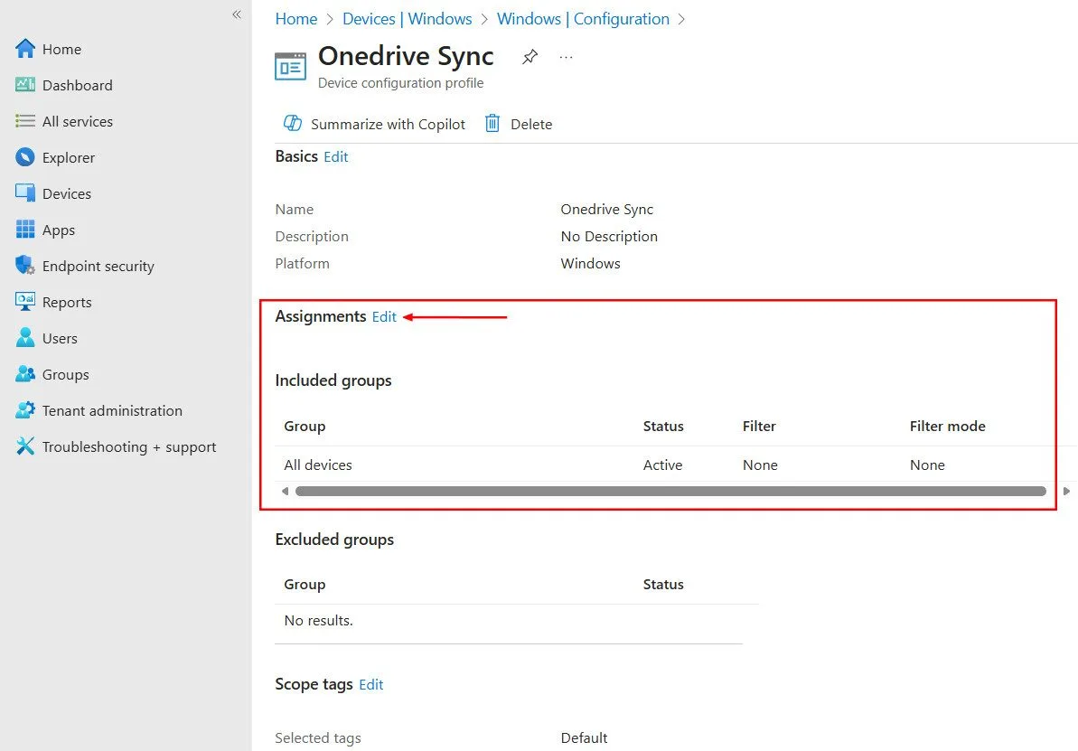Click the Default scope tag value

coord(585,738)
